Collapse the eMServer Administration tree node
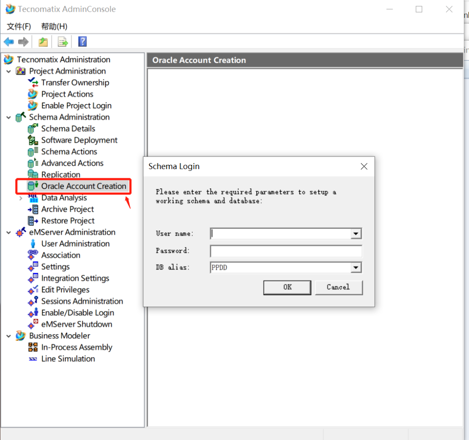 click(9, 233)
